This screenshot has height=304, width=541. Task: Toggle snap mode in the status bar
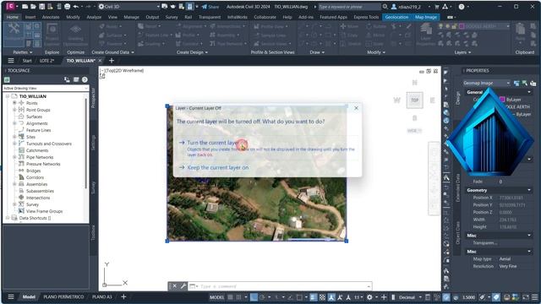[x=238, y=297]
